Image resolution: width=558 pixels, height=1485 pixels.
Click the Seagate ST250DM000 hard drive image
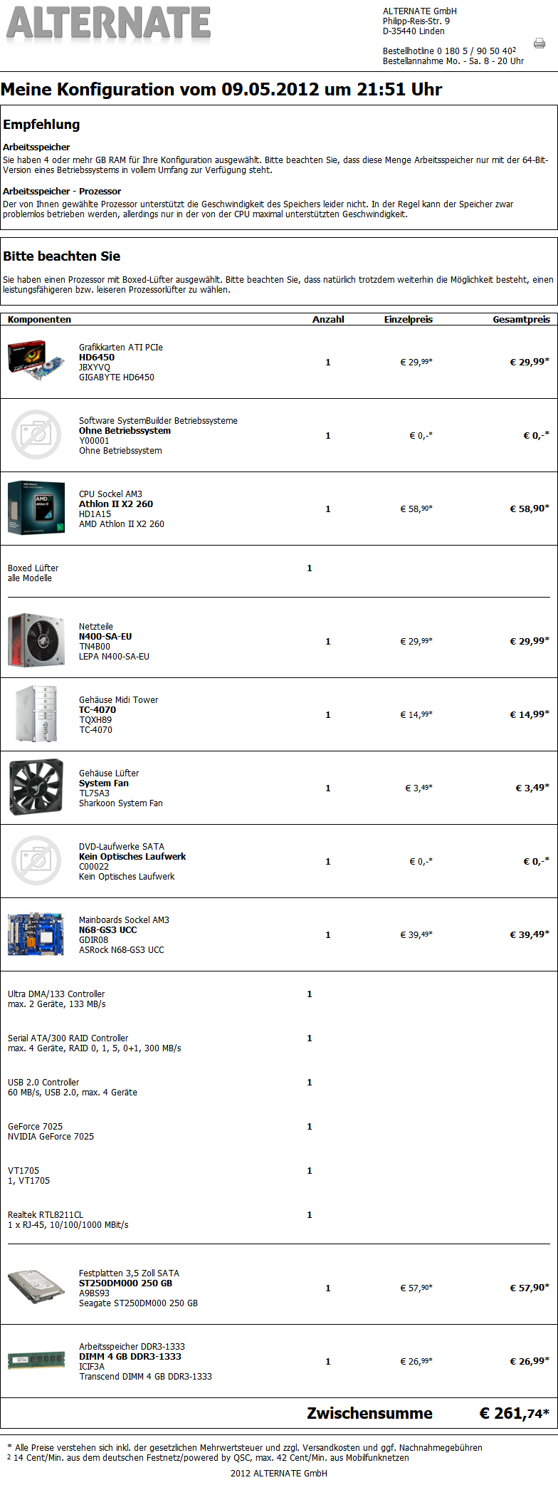point(36,1287)
